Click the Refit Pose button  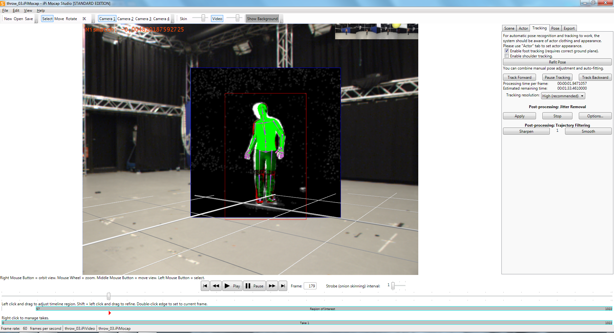coord(557,62)
